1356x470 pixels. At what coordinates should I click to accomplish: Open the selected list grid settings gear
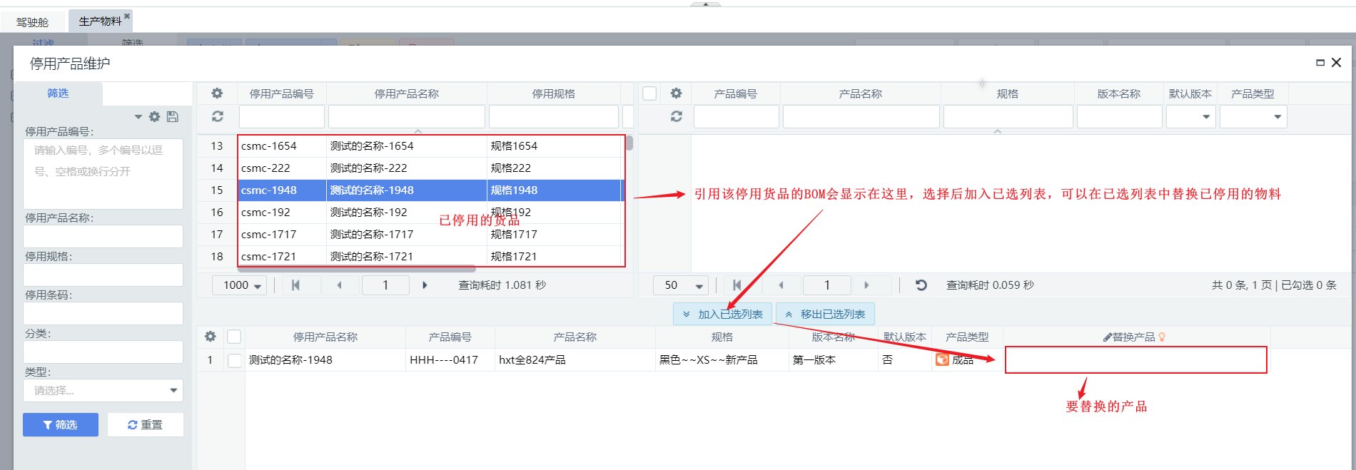[210, 337]
